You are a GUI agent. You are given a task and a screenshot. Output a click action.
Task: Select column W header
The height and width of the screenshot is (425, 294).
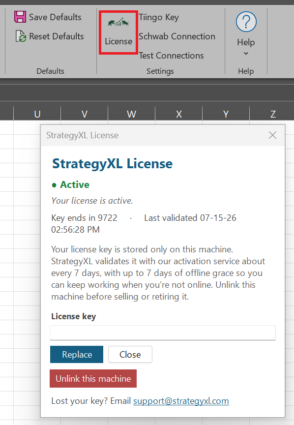point(131,114)
